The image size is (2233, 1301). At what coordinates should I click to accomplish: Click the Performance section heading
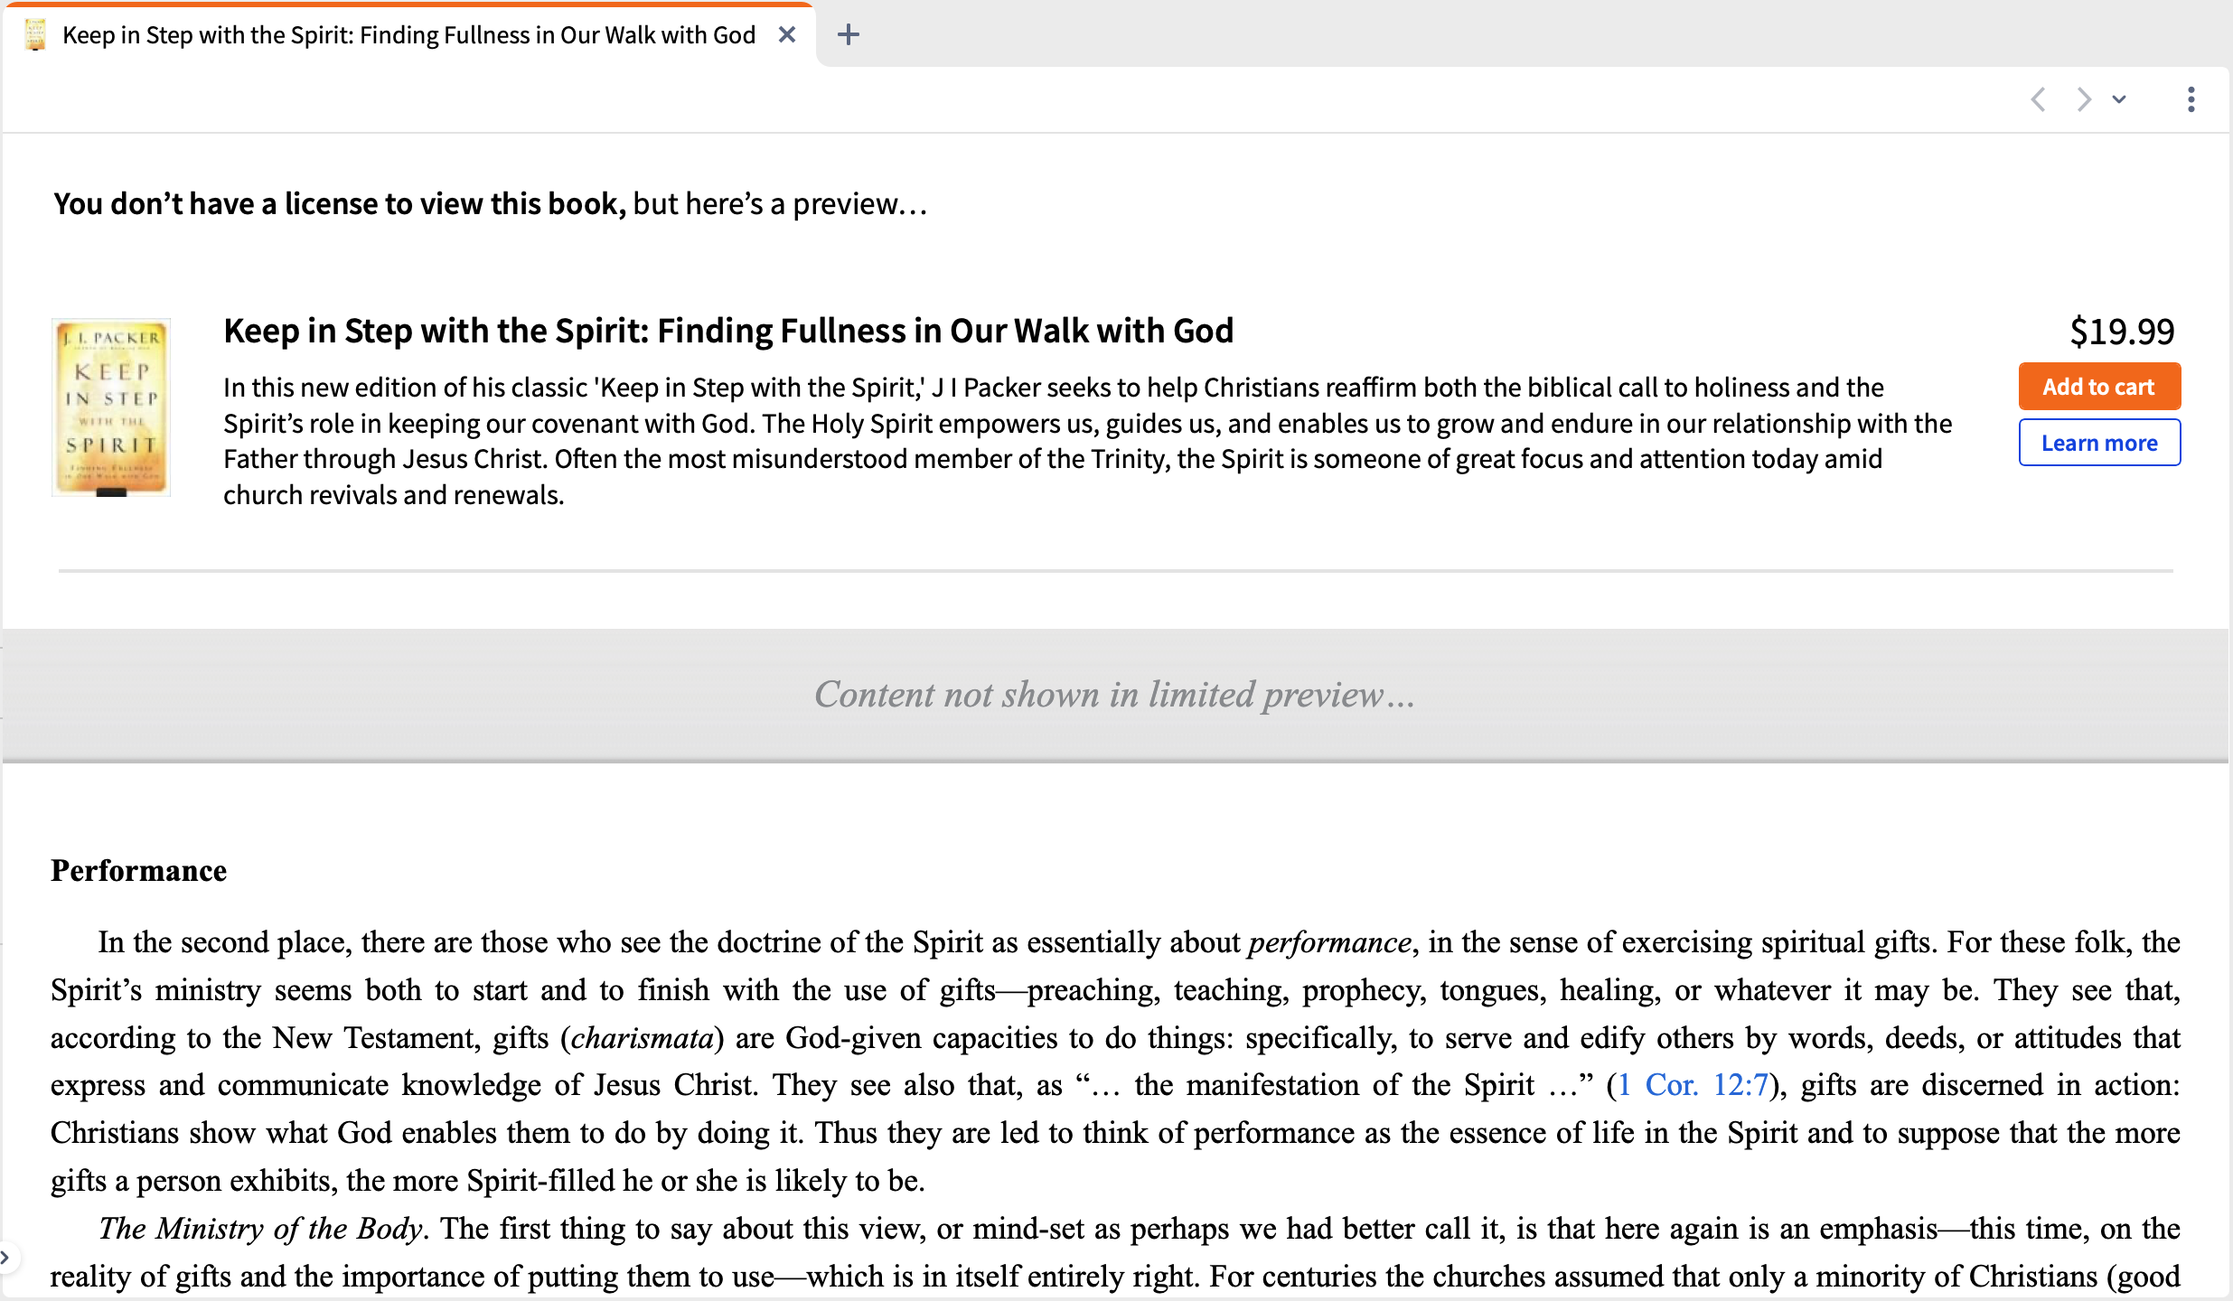138,870
